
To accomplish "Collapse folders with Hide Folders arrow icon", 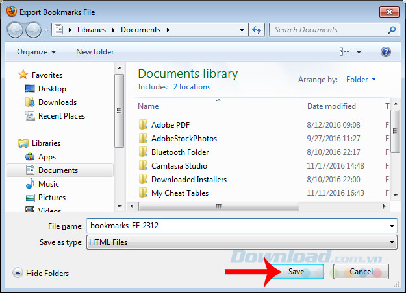I will 18,273.
